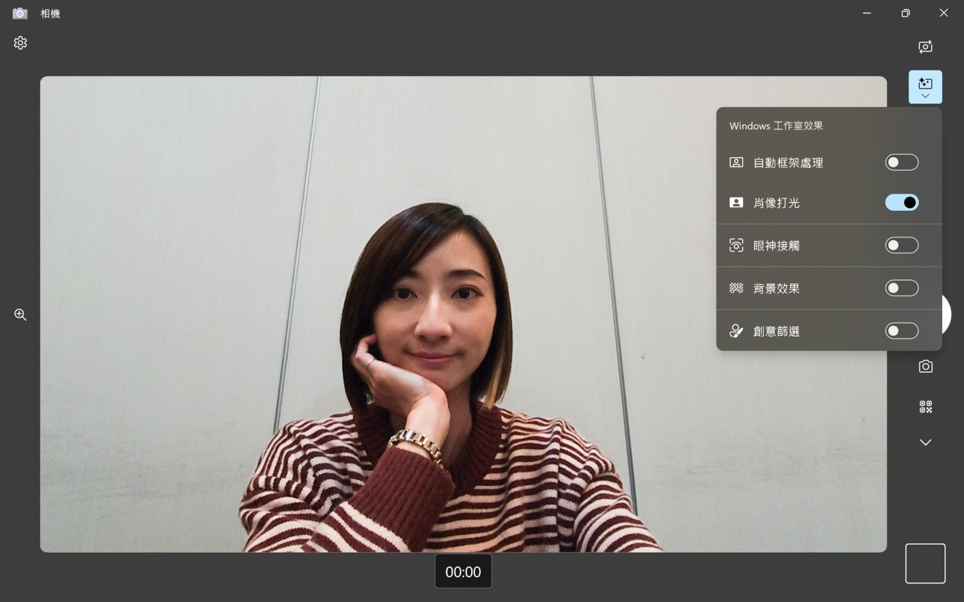The width and height of the screenshot is (964, 602).
Task: Switch to photo mode camera icon
Action: coord(925,366)
